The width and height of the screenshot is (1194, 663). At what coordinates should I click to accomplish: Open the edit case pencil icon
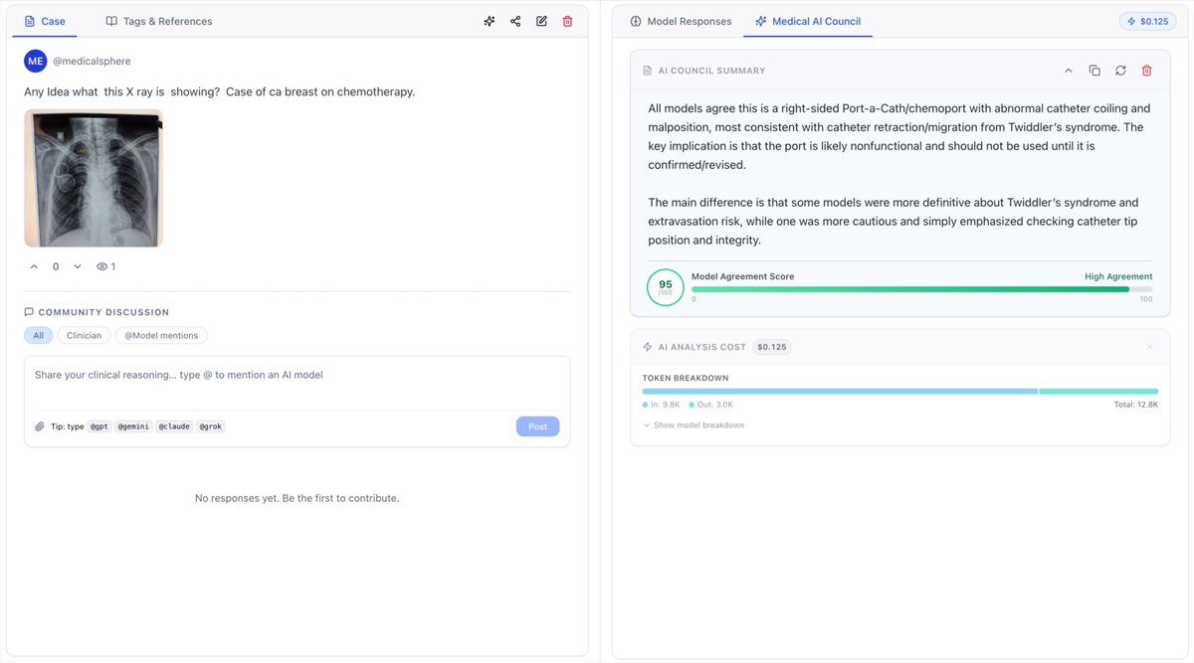coord(541,21)
